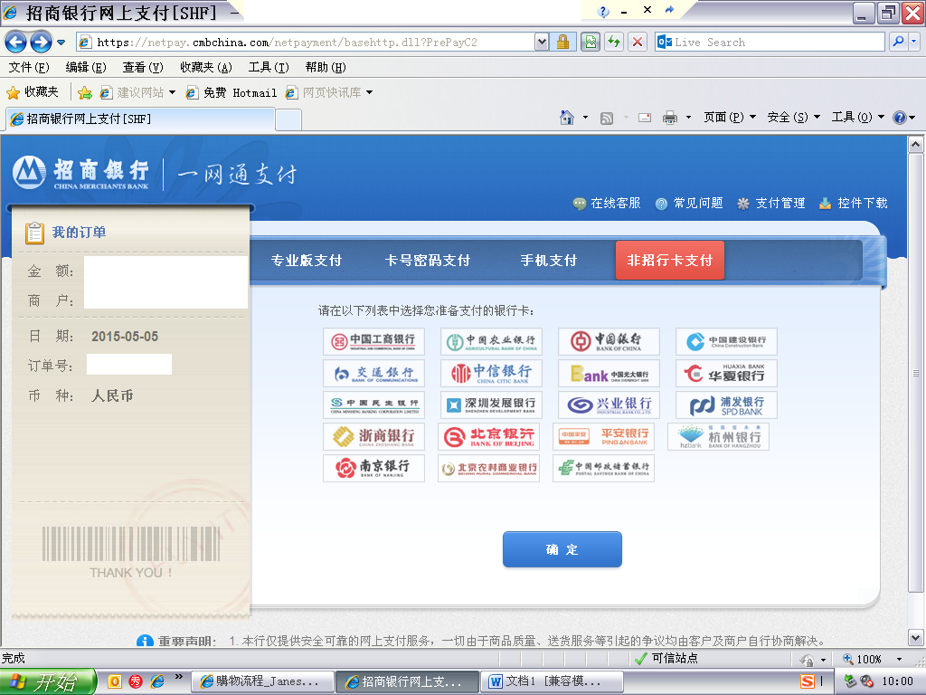
Task: Click the RSS feeds icon
Action: click(x=607, y=119)
